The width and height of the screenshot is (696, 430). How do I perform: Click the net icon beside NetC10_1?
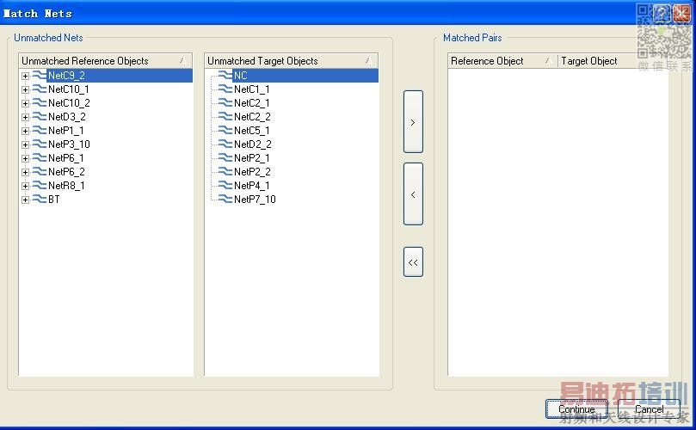pyautogui.click(x=40, y=89)
